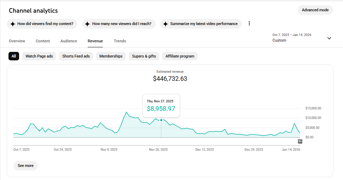
Task: Switch to Advanced mode
Action: coord(315,10)
